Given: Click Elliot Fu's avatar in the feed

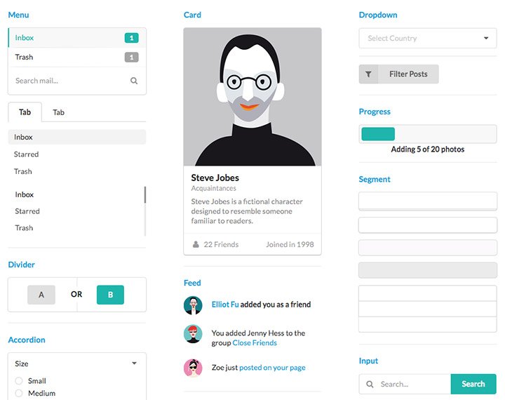Looking at the screenshot, I should pos(193,305).
